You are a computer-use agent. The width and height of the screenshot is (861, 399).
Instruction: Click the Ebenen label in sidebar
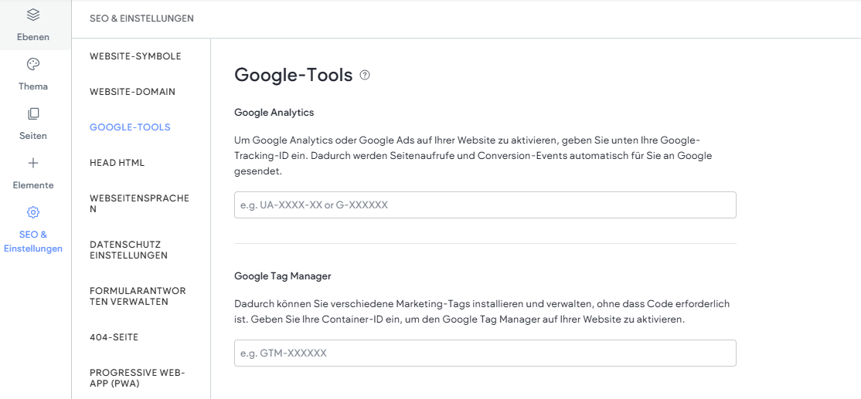coord(33,37)
